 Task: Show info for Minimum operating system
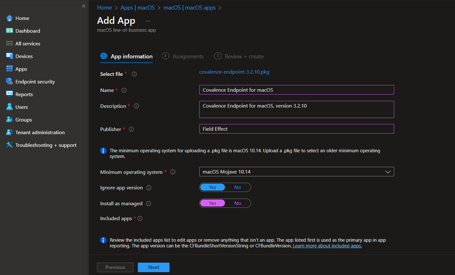(x=173, y=172)
